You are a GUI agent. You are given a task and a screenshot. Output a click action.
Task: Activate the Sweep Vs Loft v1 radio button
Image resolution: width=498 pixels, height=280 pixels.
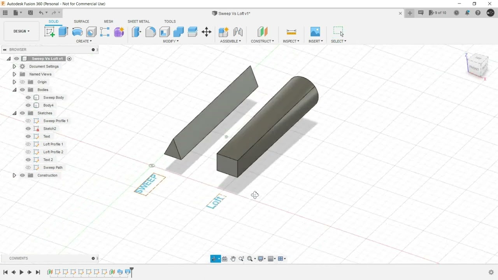[x=69, y=59]
